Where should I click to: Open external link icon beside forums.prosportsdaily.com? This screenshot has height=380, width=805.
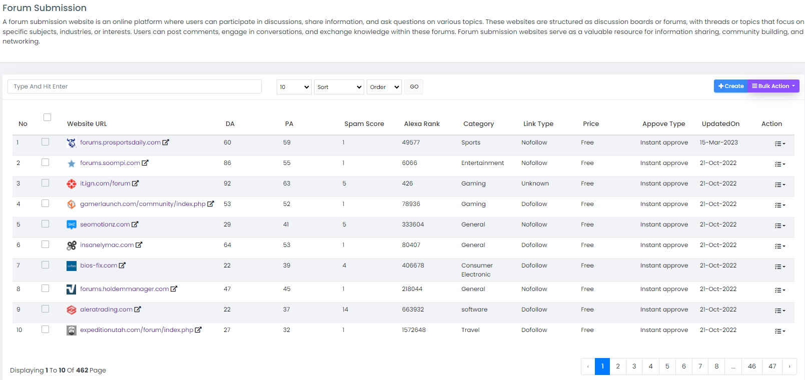(166, 142)
